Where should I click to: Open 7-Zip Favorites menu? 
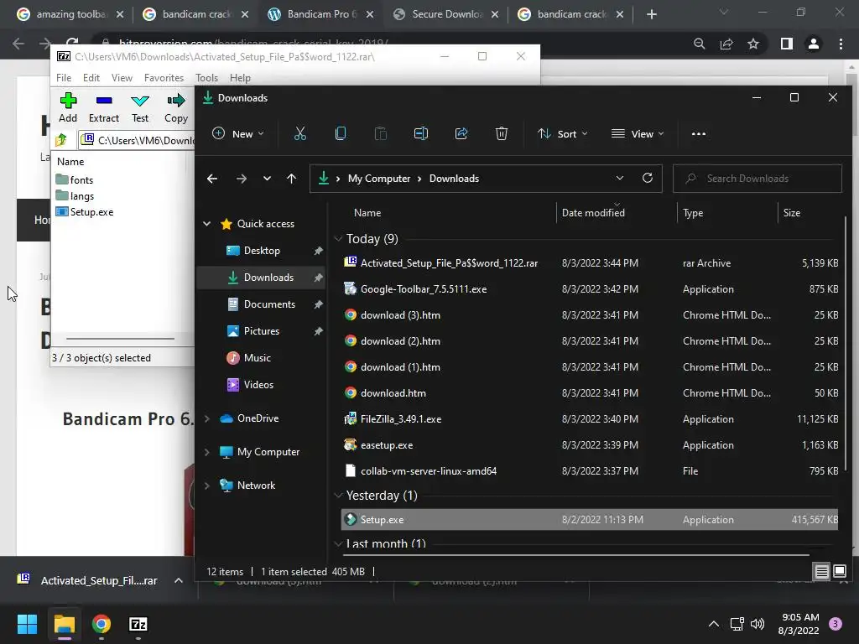coord(164,78)
